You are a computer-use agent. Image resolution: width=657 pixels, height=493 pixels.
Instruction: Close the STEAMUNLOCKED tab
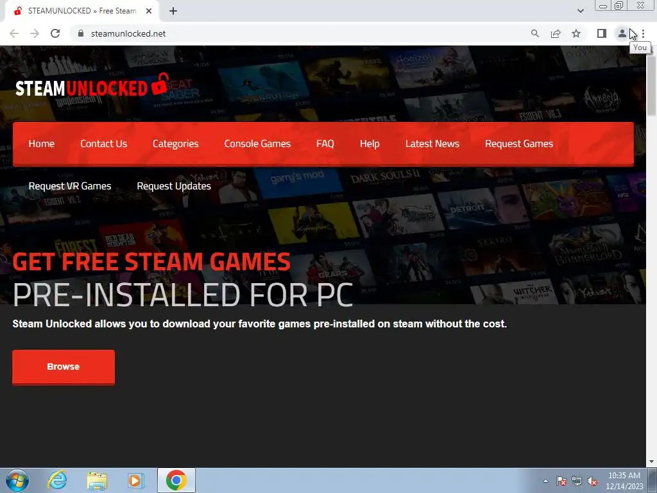click(x=149, y=12)
